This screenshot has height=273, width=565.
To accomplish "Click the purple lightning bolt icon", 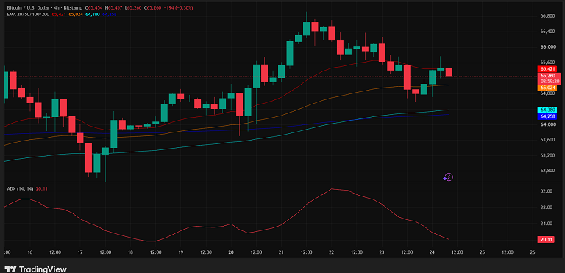I will (x=448, y=177).
